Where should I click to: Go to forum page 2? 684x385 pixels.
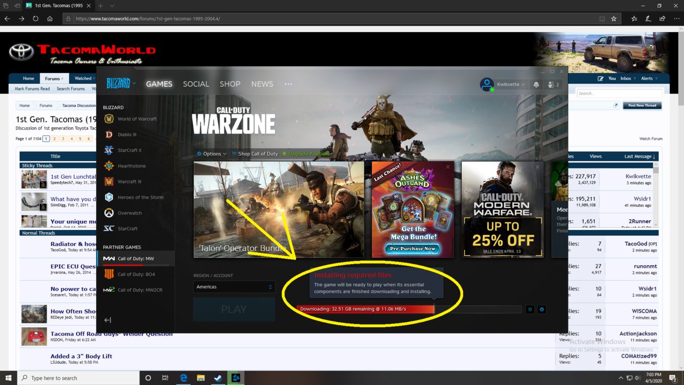coord(54,138)
